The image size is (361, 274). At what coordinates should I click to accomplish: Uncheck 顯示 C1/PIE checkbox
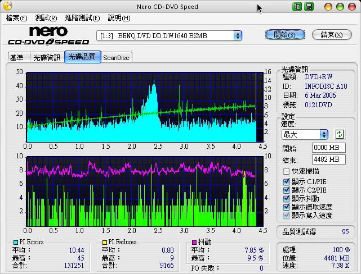[286, 182]
